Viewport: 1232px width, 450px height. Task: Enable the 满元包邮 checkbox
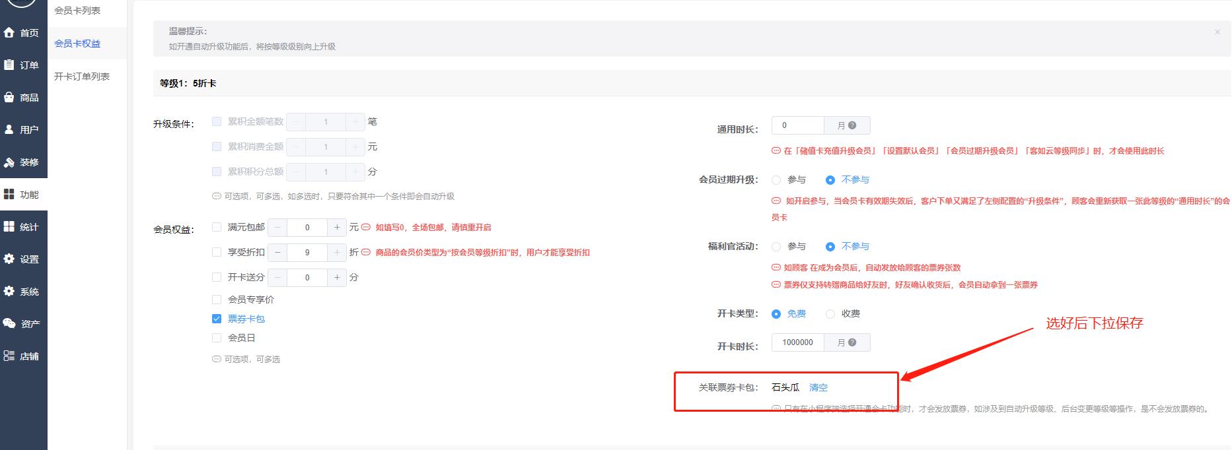[217, 227]
